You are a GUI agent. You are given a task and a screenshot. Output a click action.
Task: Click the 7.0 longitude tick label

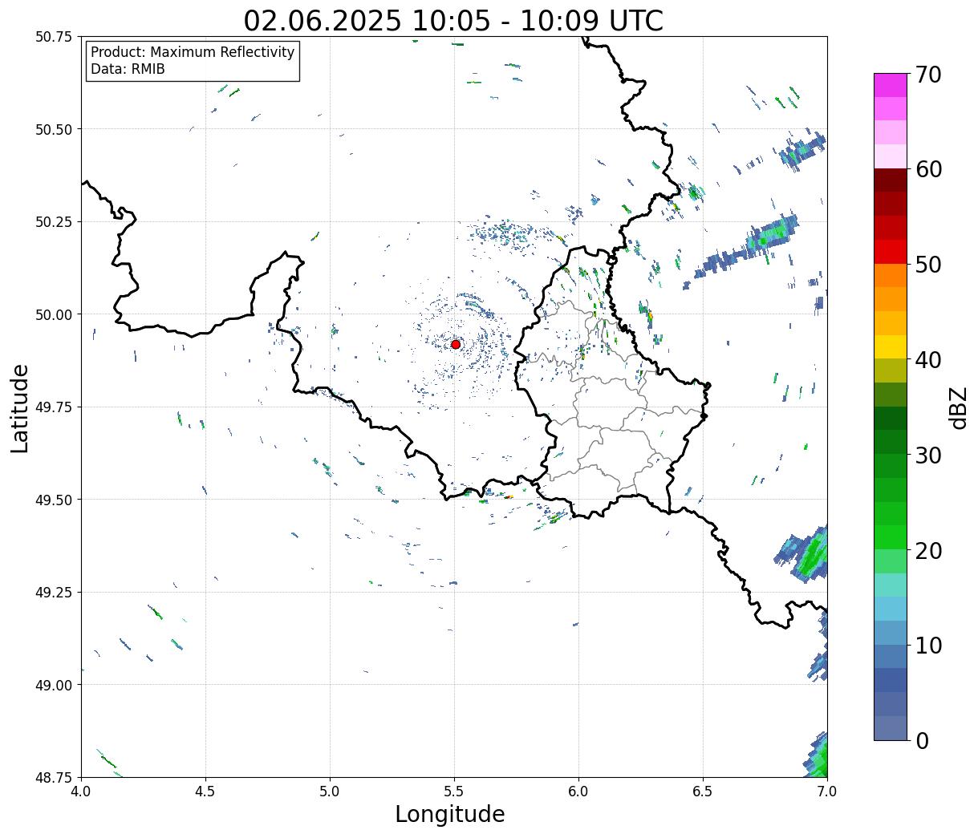point(827,791)
